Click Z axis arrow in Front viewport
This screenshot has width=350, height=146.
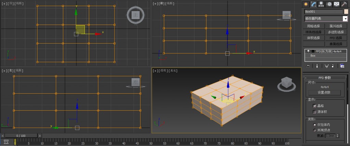point(227,31)
